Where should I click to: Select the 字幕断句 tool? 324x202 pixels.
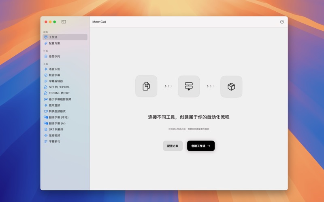(x=65, y=141)
